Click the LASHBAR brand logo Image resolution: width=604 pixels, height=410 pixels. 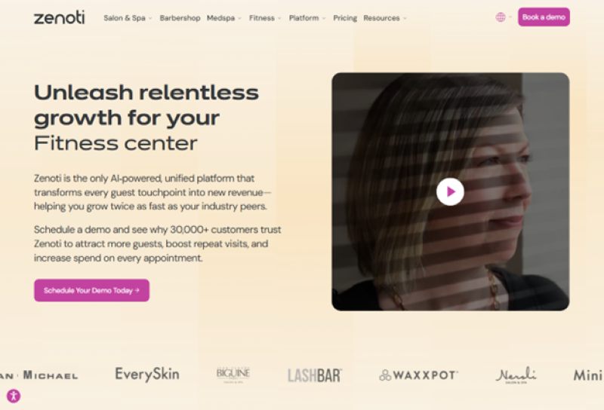click(x=315, y=375)
